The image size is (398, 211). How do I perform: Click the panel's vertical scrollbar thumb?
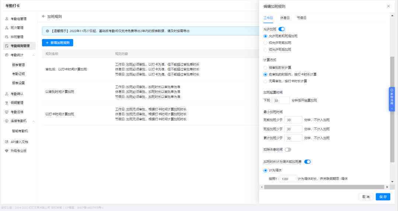point(392,110)
